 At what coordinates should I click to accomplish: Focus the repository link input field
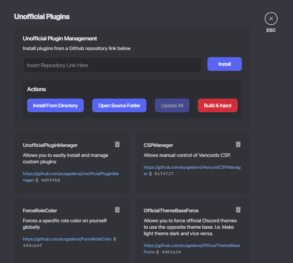tap(112, 65)
